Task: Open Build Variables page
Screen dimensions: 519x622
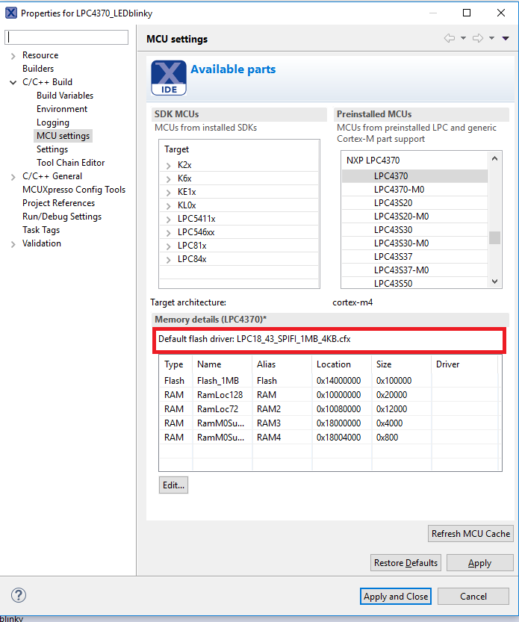Action: tap(65, 96)
